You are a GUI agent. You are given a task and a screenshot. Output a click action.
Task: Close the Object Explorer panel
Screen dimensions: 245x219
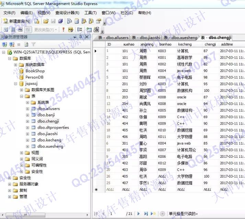[87, 37]
